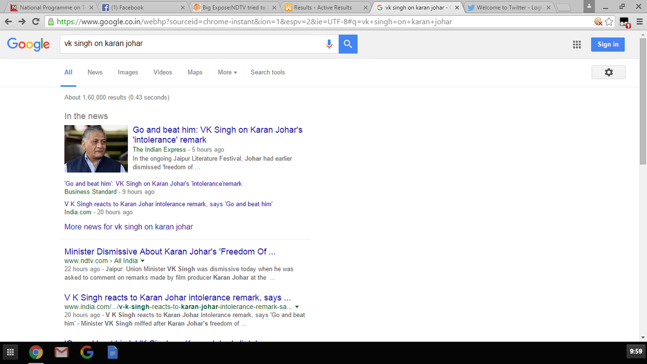Open 'V K Singh reacts to Karan Johar' organic result
Viewport: 647px width, 364px height.
click(x=177, y=298)
